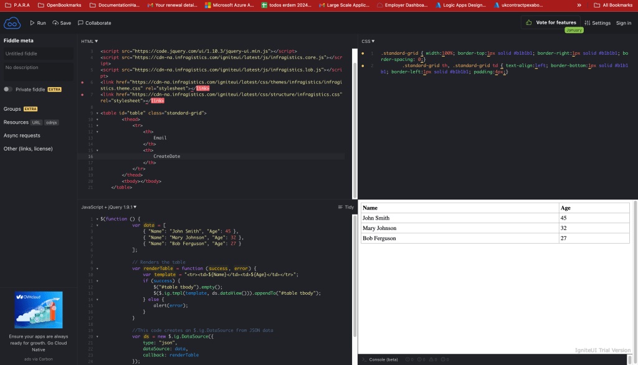Screen dimensions: 638x365
Task: Collapse the tr fold arrow on HTML line 11
Action: click(97, 126)
